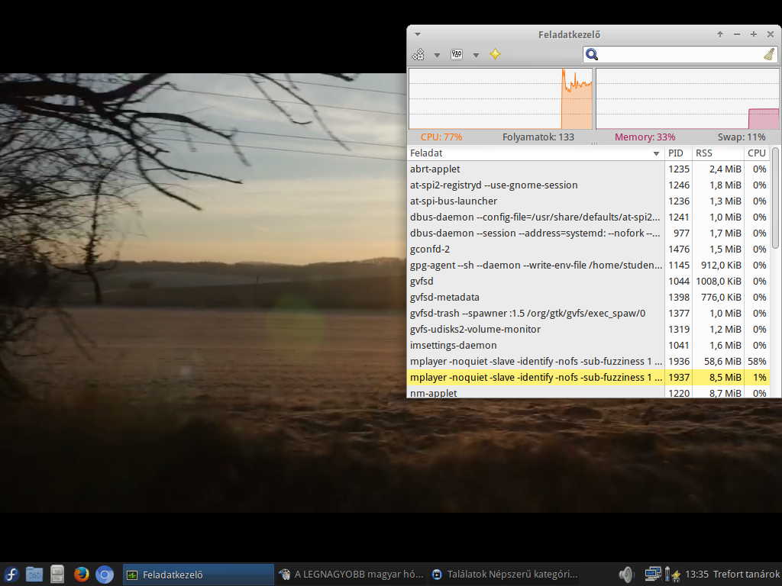
Task: Click the volume speaker tray icon
Action: click(625, 575)
